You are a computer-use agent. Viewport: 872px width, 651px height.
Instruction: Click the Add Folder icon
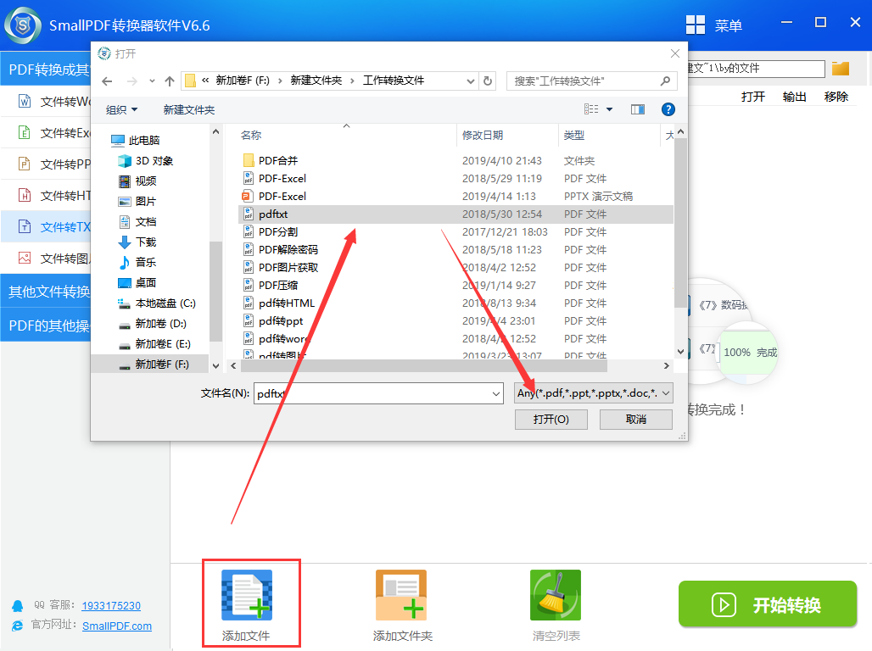(401, 595)
